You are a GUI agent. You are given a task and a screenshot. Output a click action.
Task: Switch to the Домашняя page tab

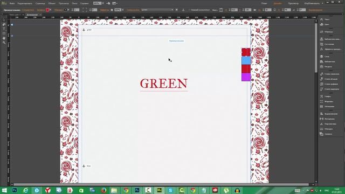pyautogui.click(x=32, y=15)
